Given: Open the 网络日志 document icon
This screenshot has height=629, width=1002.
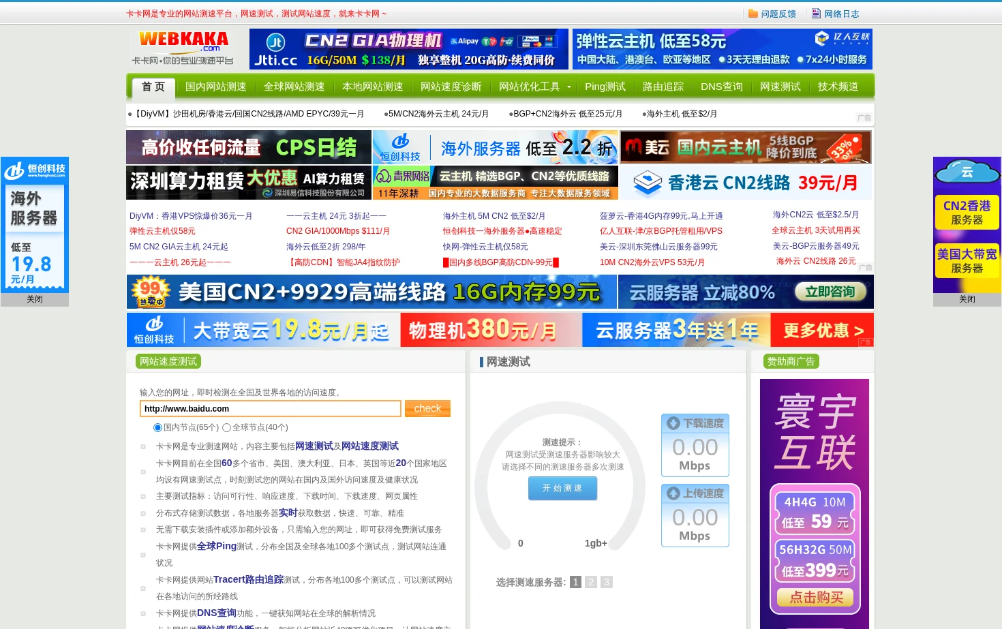Looking at the screenshot, I should 816,14.
